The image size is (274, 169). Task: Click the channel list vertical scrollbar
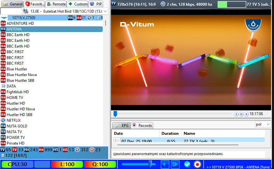(105, 23)
